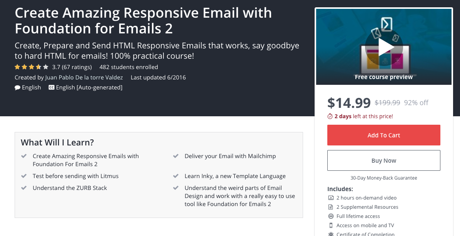
Task: Click the 2 days left at this price text
Action: coord(364,116)
